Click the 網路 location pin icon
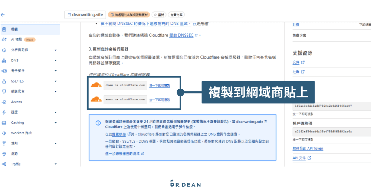Viewport: 371px width, 193px height. [4, 154]
